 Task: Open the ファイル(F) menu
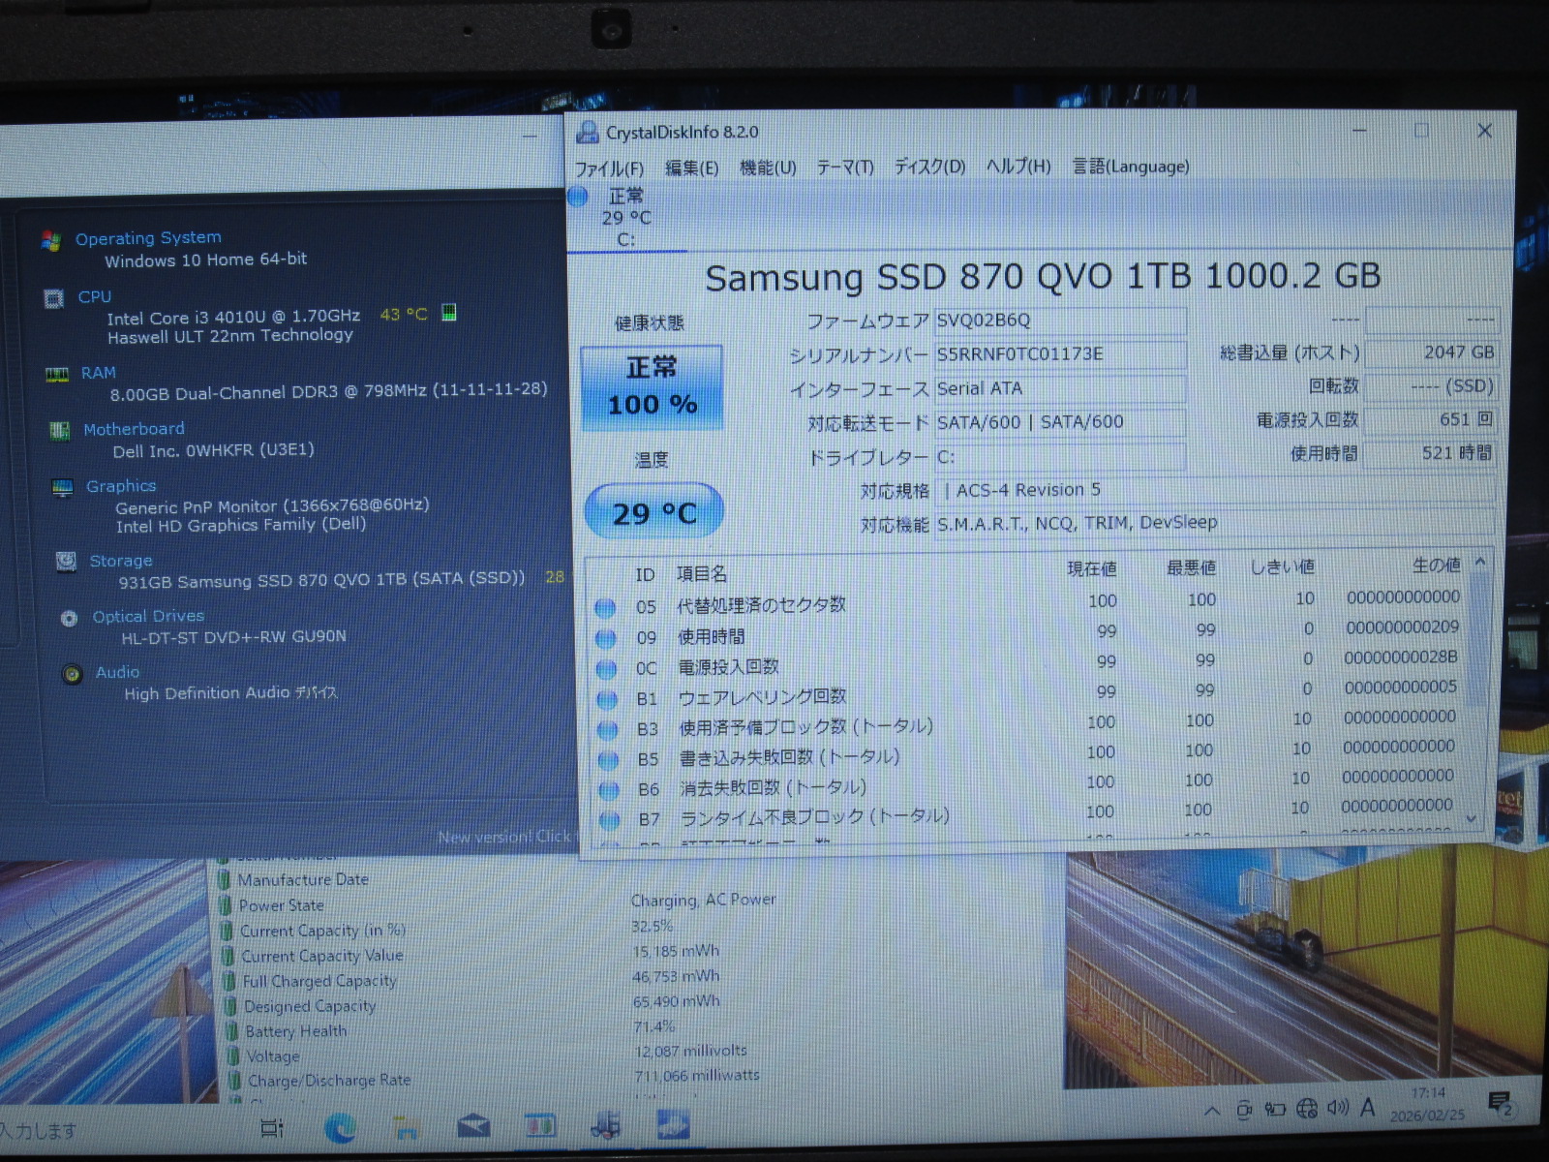(x=609, y=168)
